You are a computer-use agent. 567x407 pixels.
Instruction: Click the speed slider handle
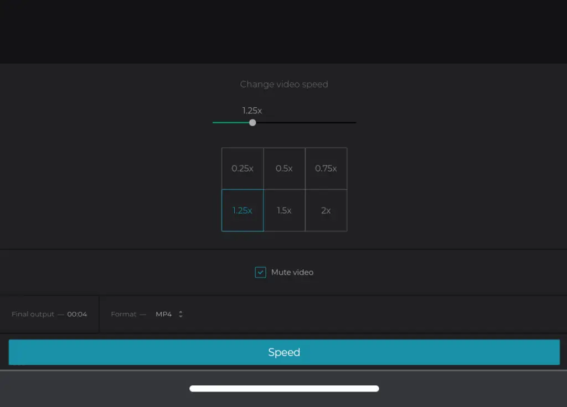[x=252, y=123]
